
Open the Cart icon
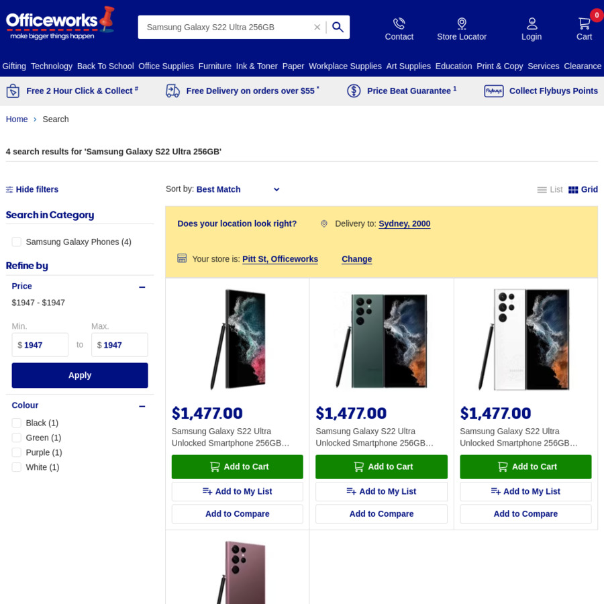click(x=584, y=23)
